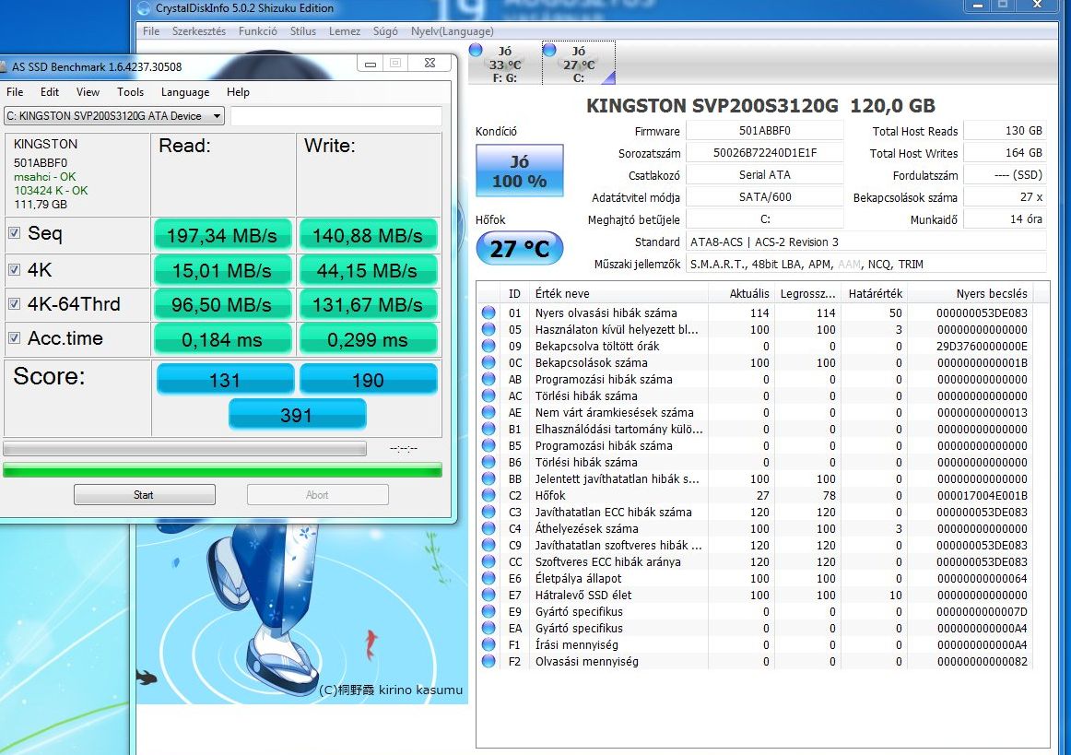1071x755 pixels.
Task: Click the status orb for attribute E6
Action: pyautogui.click(x=488, y=578)
